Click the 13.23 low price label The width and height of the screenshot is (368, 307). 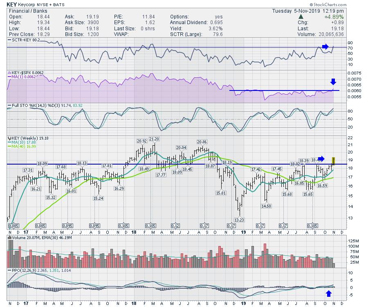click(x=239, y=220)
